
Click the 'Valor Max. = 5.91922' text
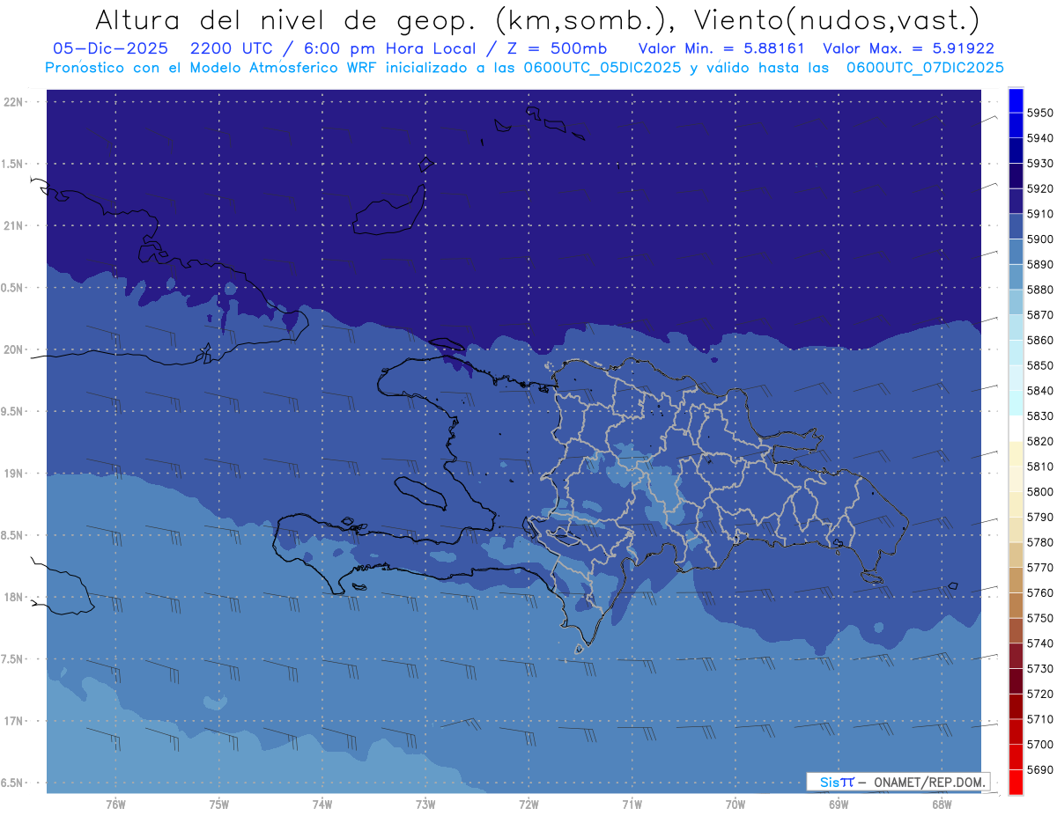coord(909,48)
